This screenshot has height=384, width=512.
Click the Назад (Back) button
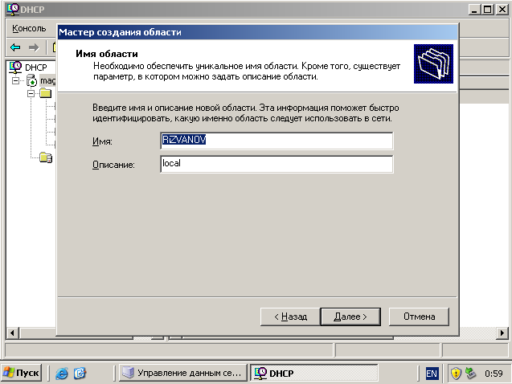(x=290, y=317)
